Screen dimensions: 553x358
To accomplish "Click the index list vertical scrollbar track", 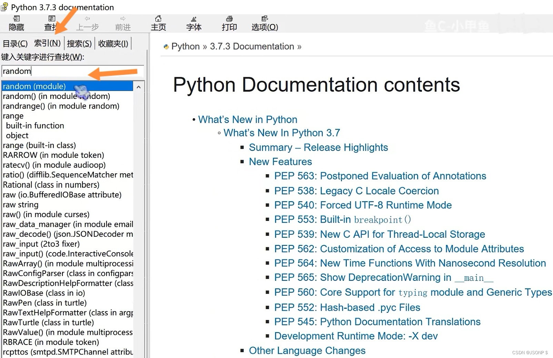I will 139,224.
